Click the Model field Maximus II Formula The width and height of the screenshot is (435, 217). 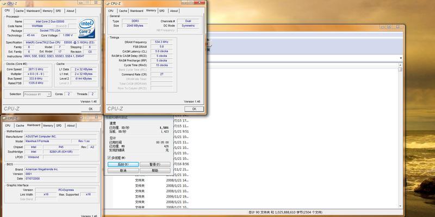coord(47,141)
